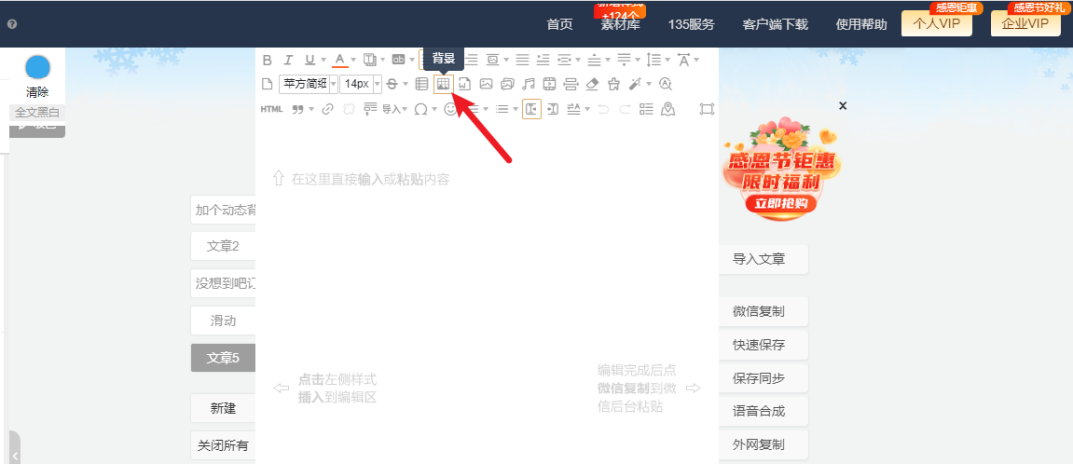Screen dimensions: 1073x464
Task: Select the active 文章5 tab
Action: 224,358
